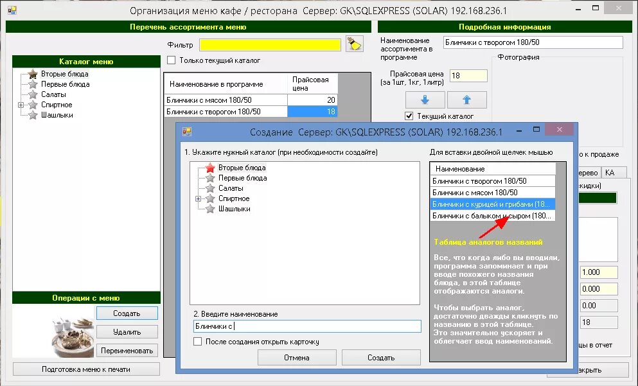Screen dimensions: 638x386
Task: Click price cell 20 in main table
Action: click(x=312, y=100)
